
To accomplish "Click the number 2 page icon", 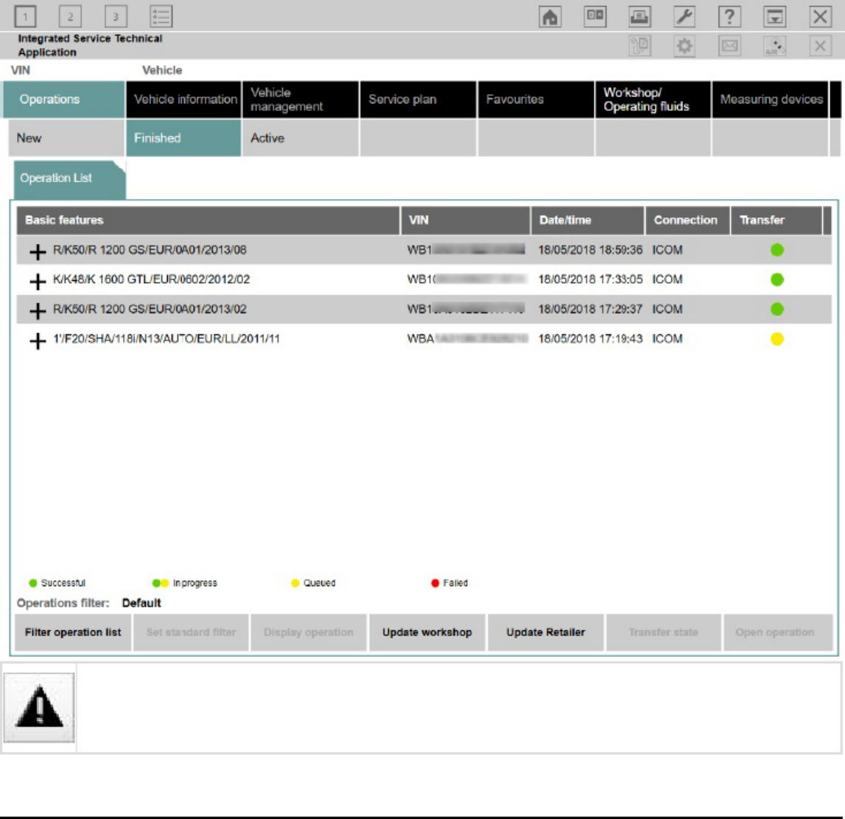I will point(70,17).
